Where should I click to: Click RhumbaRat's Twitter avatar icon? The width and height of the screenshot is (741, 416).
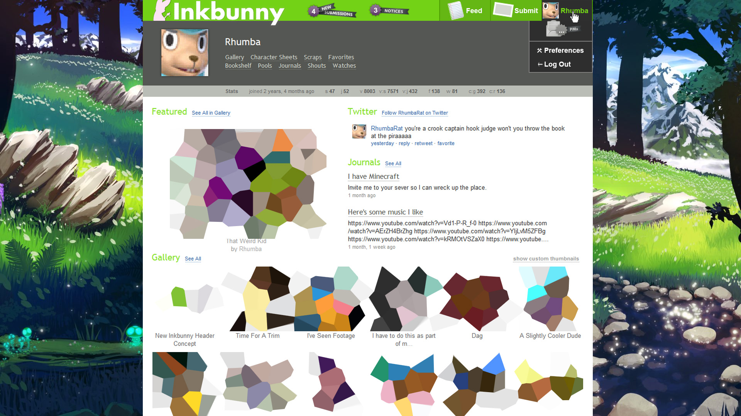(x=359, y=131)
